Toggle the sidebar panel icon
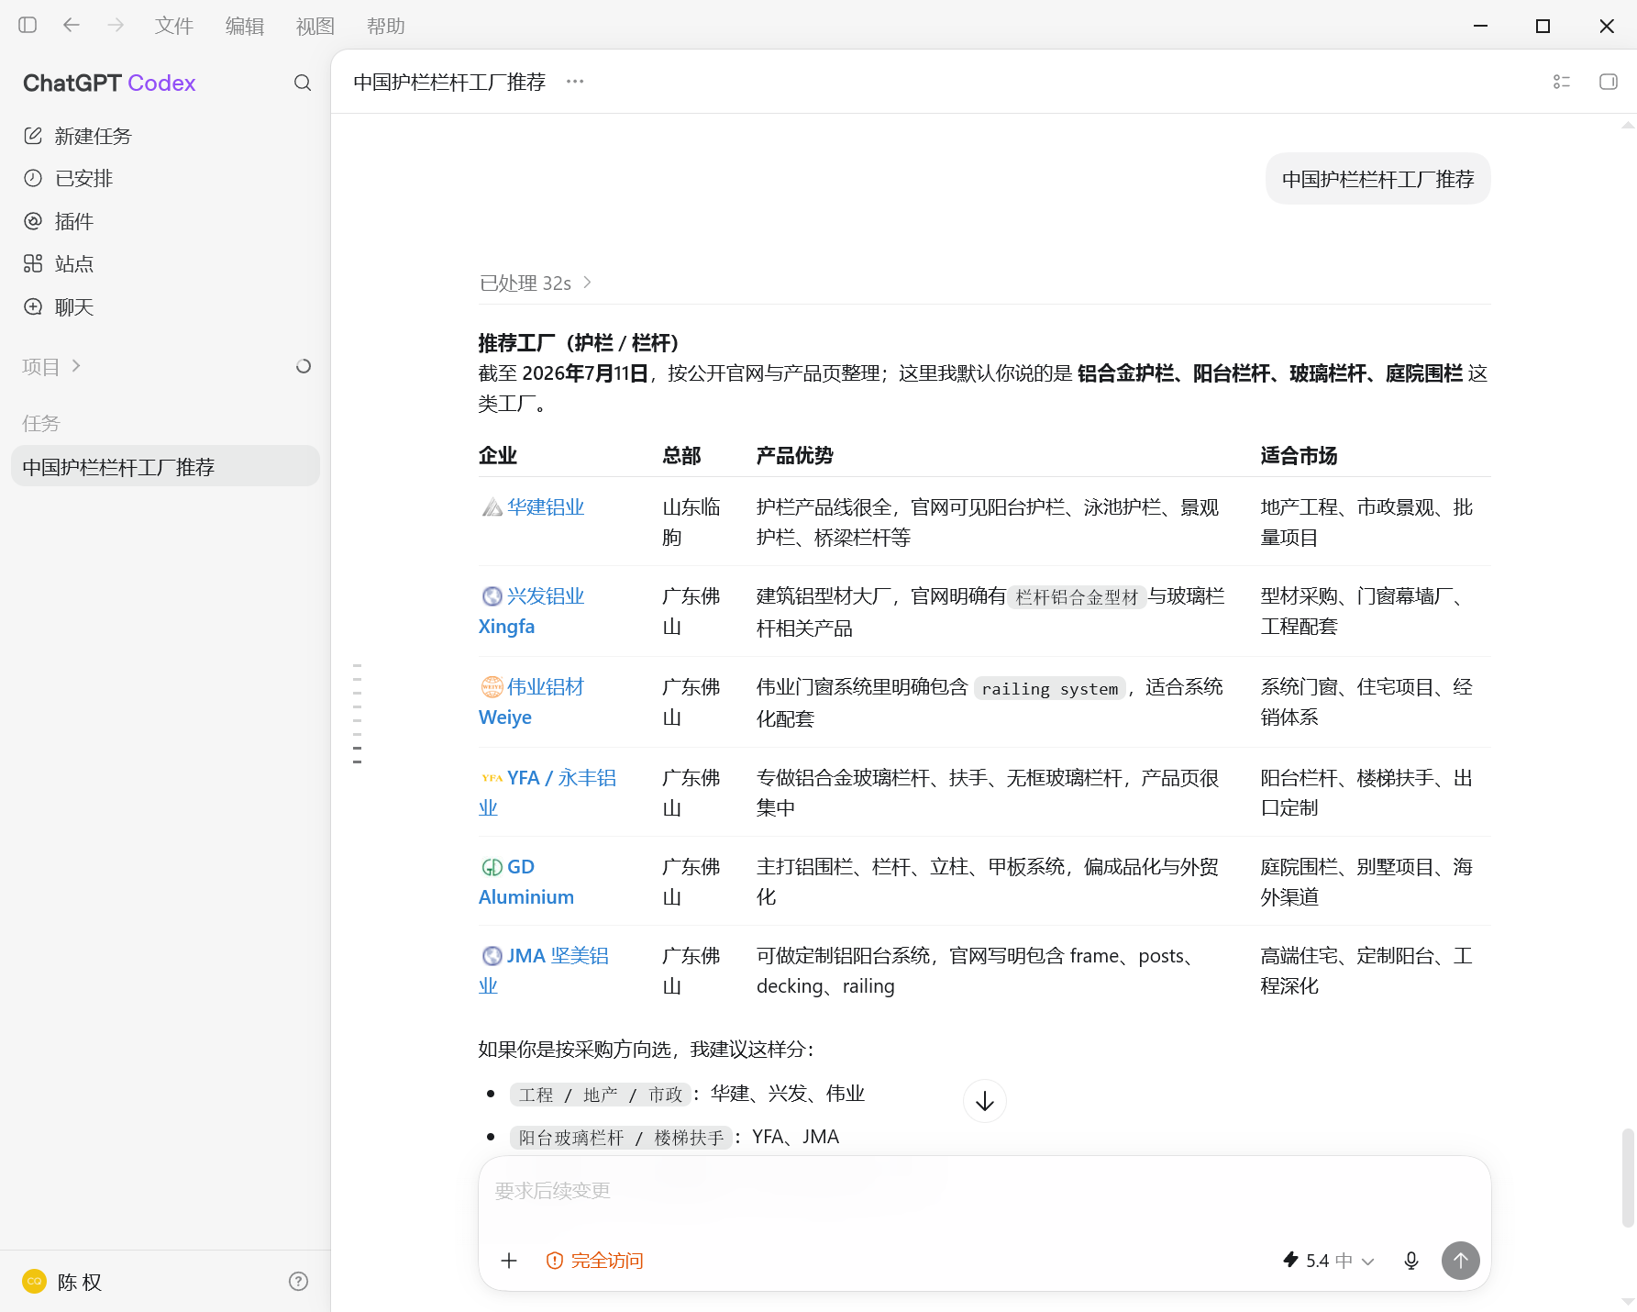Viewport: 1637px width, 1312px height. (28, 26)
